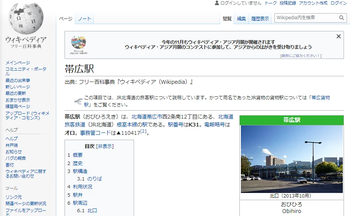Open アップロード (ウィキメディア・コモンズ) link

(x=27, y=116)
